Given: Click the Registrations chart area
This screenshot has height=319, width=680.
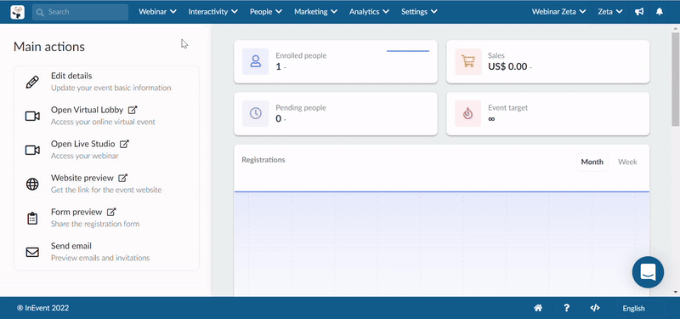Looking at the screenshot, I should point(441,244).
